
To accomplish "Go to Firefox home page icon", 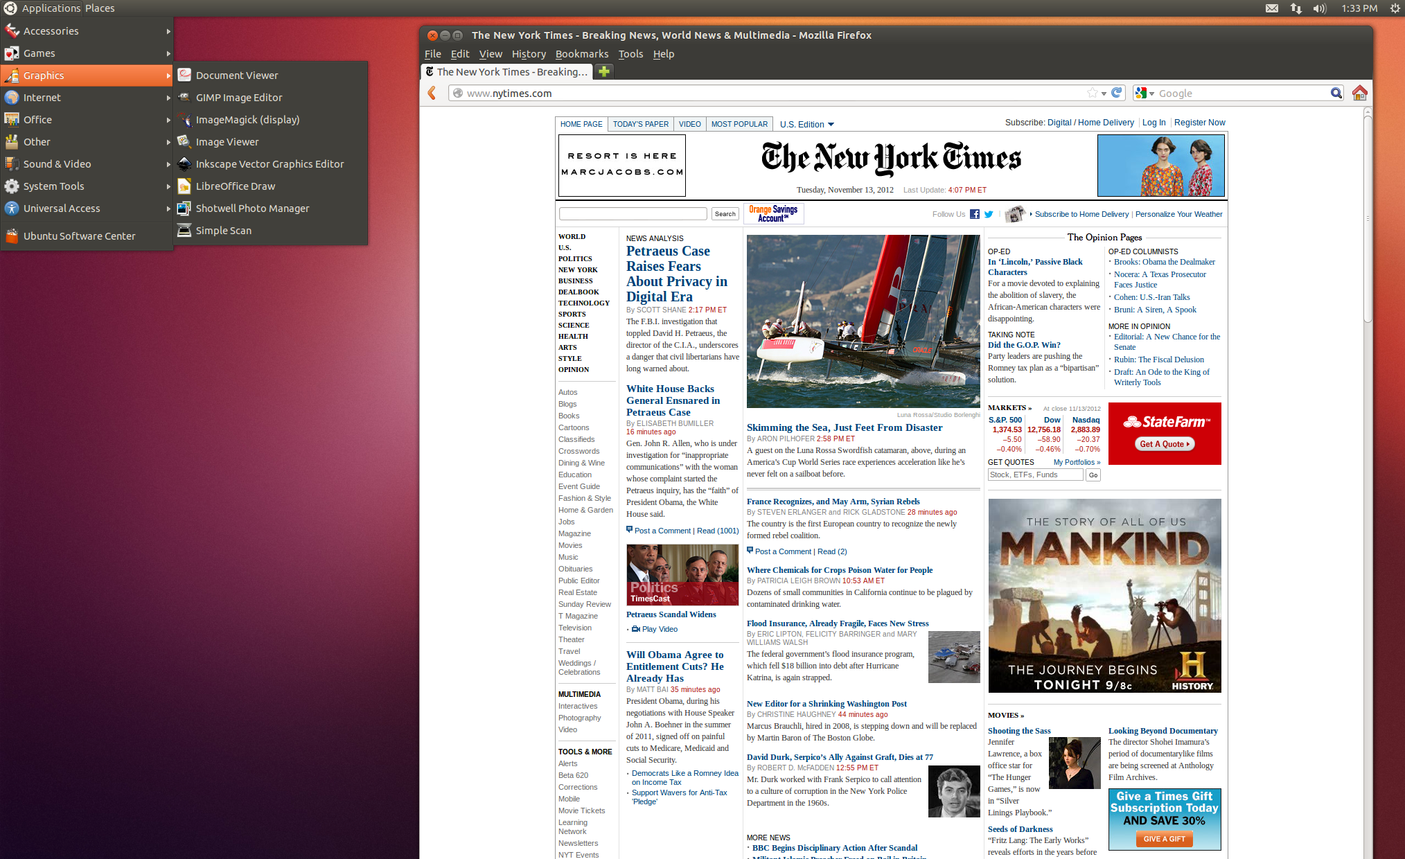I will [1359, 93].
